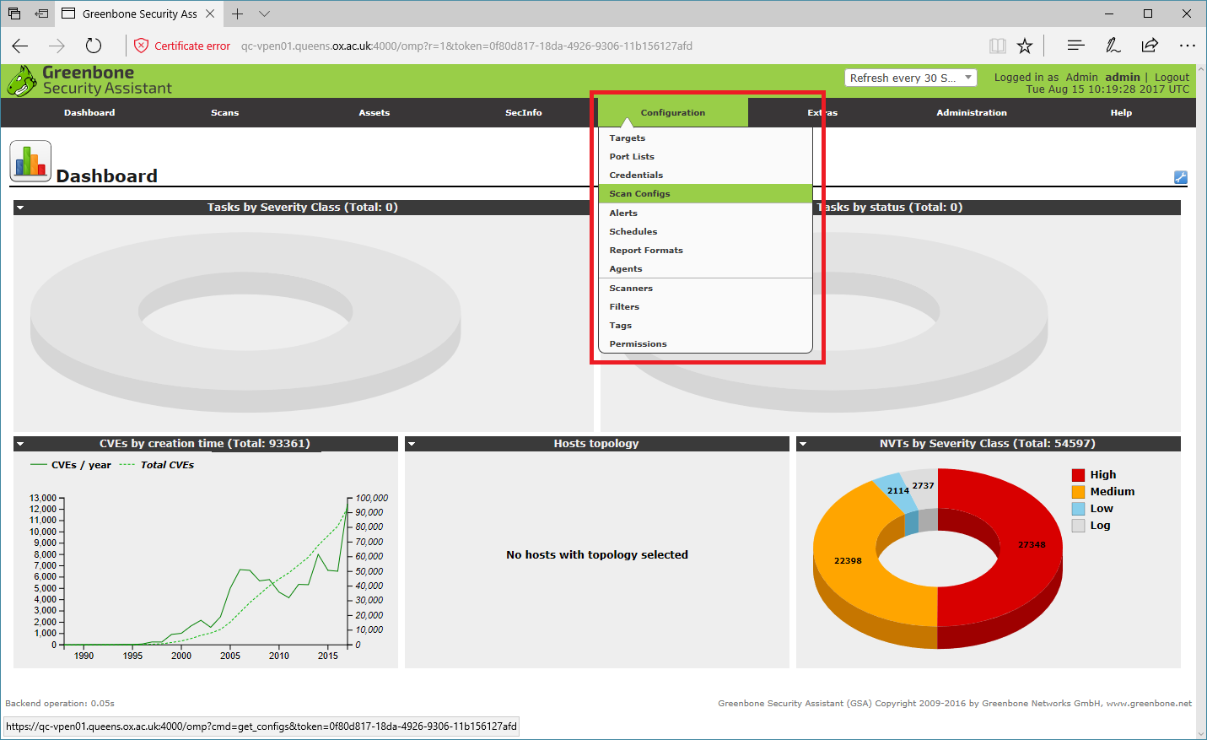1207x740 pixels.
Task: Open the browser Reading view icon
Action: (997, 46)
